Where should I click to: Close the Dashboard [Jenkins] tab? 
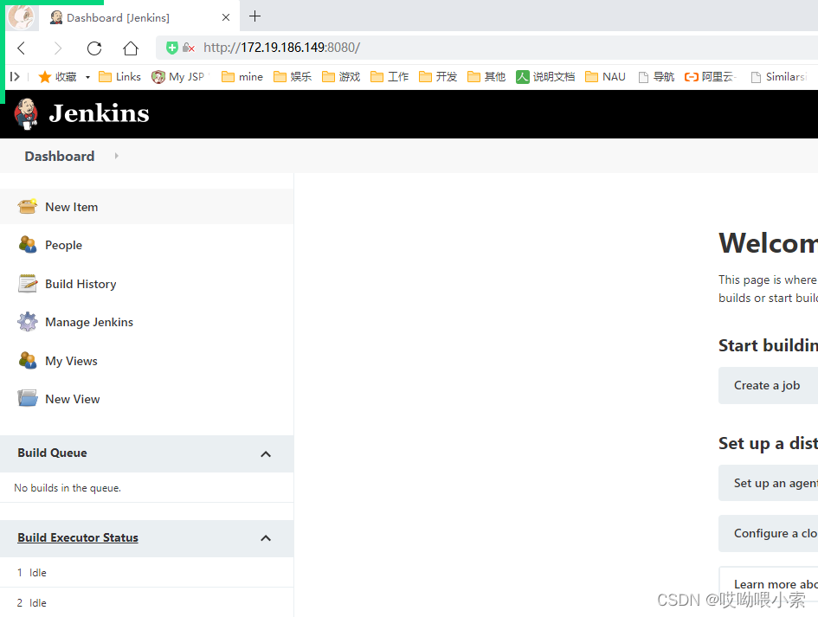[x=226, y=17]
